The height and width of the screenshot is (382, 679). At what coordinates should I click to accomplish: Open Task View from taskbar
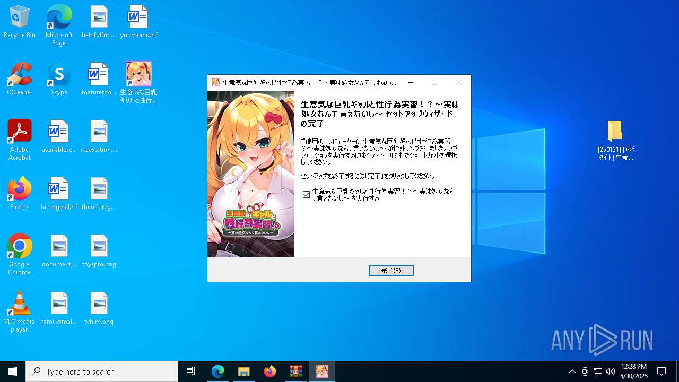coord(191,371)
